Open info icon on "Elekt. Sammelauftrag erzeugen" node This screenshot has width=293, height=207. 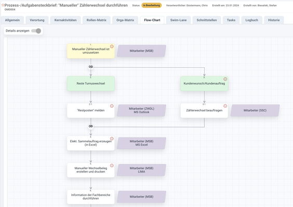pyautogui.click(x=112, y=139)
